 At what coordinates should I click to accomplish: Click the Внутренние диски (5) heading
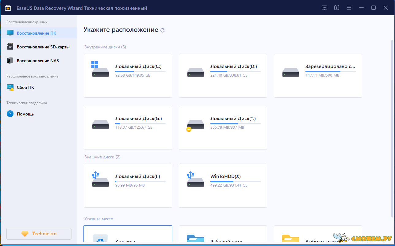click(x=105, y=47)
